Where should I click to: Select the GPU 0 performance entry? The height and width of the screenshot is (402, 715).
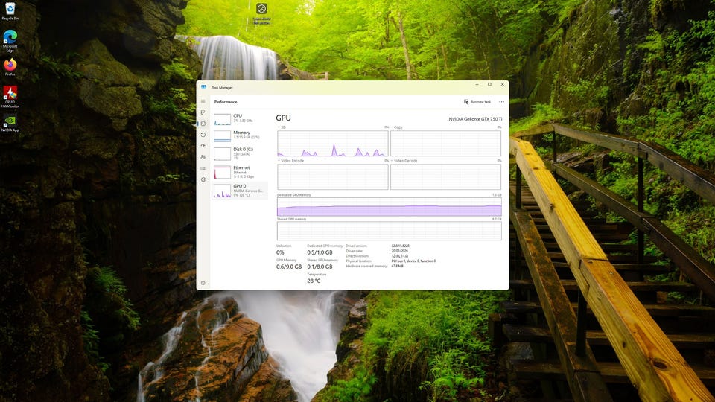(240, 191)
